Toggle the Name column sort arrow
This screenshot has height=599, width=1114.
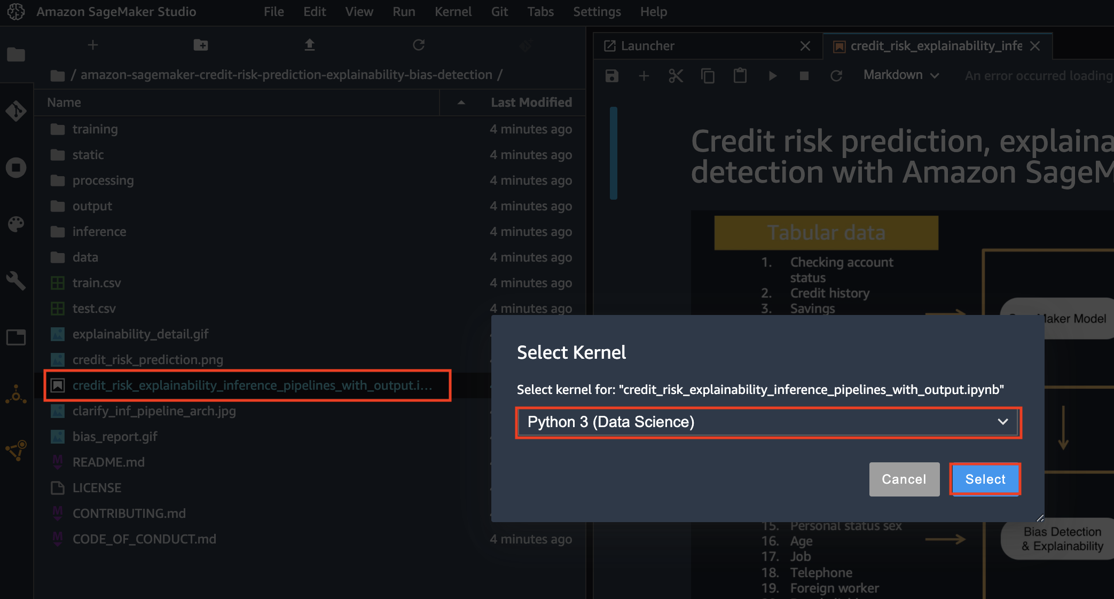point(461,103)
